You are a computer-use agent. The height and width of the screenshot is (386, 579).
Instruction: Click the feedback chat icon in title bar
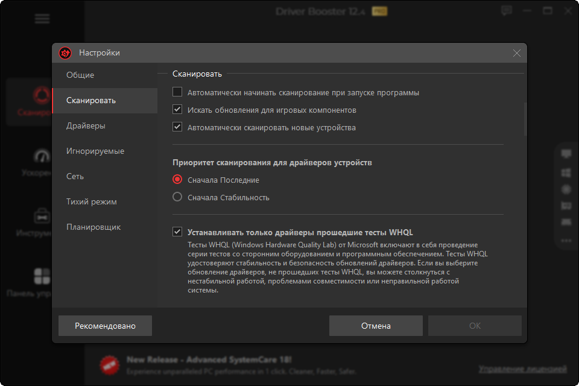tap(507, 11)
